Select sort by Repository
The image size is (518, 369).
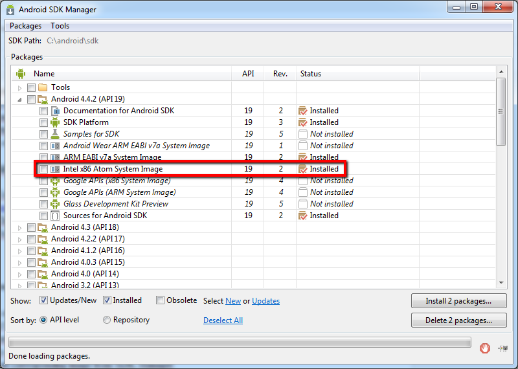(x=107, y=320)
